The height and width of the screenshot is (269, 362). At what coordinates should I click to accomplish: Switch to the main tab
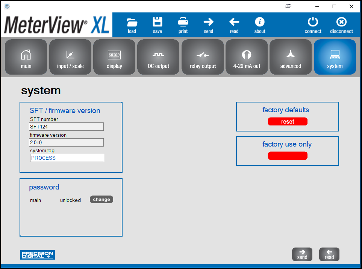[26, 57]
